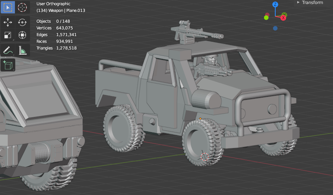Expand the Transform panel
The image size is (333, 195).
(x=310, y=3)
